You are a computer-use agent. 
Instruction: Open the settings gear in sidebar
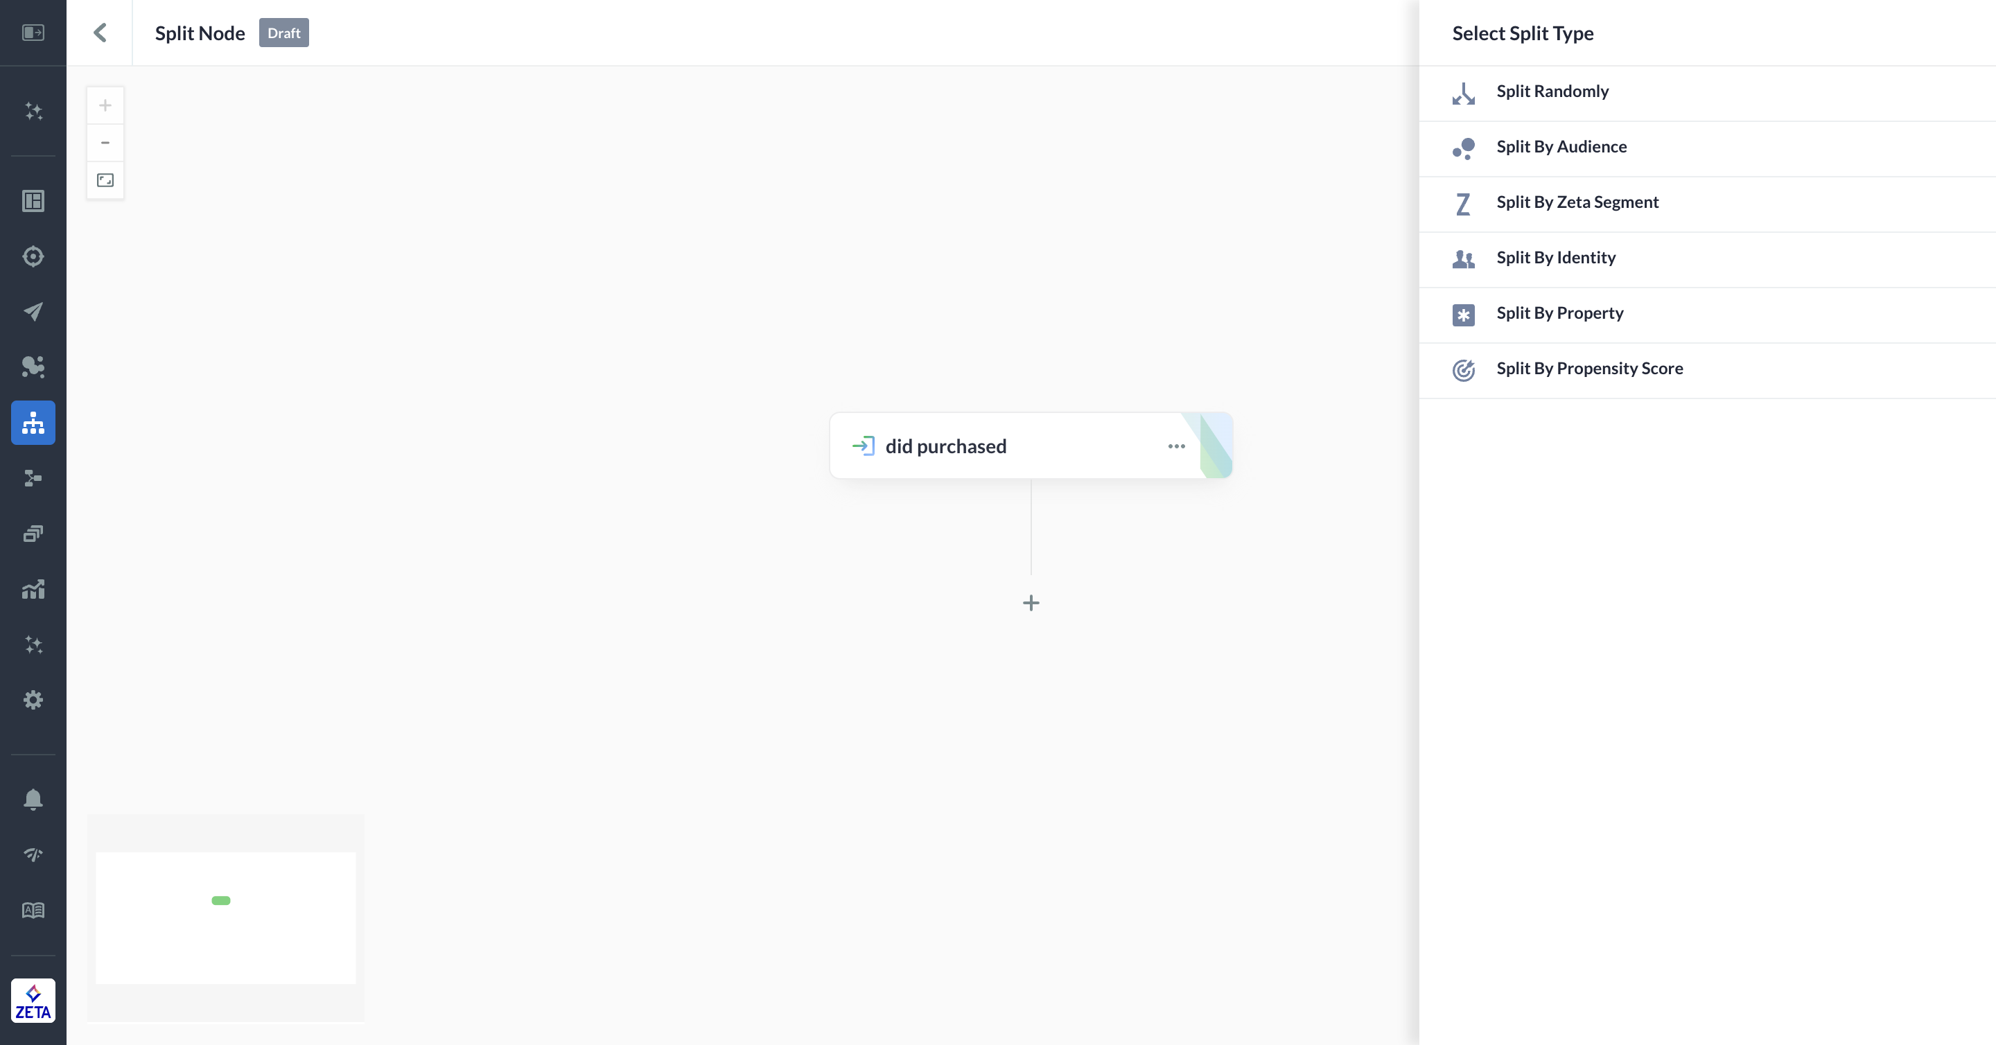tap(33, 701)
